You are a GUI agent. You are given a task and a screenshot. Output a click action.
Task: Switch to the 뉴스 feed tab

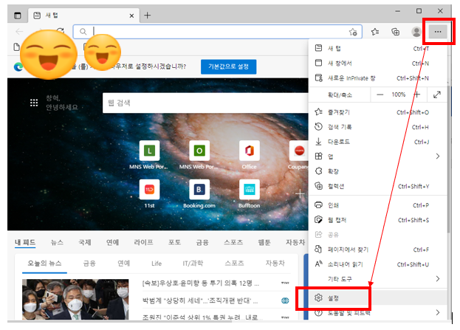pyautogui.click(x=57, y=242)
